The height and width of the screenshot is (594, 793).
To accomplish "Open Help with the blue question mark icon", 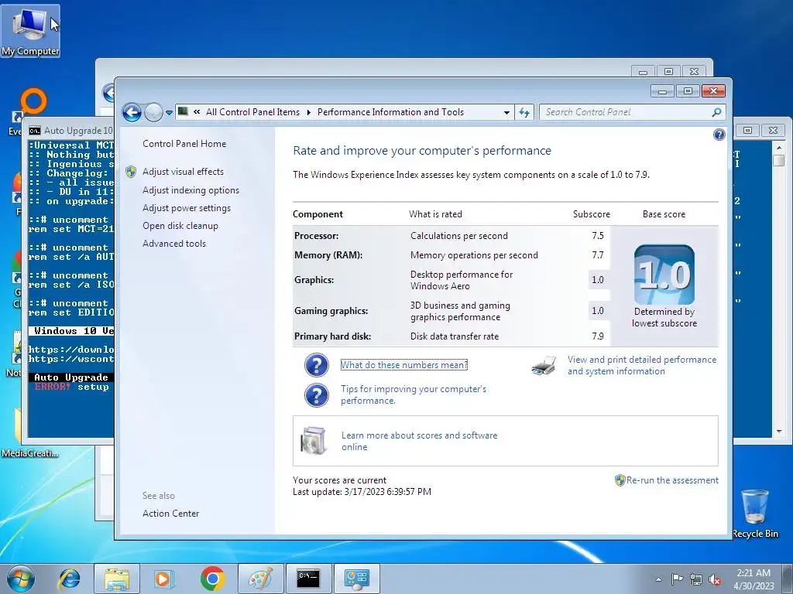I will [719, 135].
